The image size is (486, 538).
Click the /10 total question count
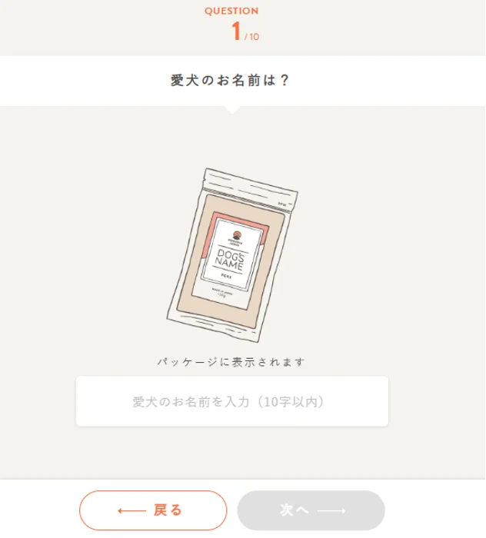click(251, 37)
